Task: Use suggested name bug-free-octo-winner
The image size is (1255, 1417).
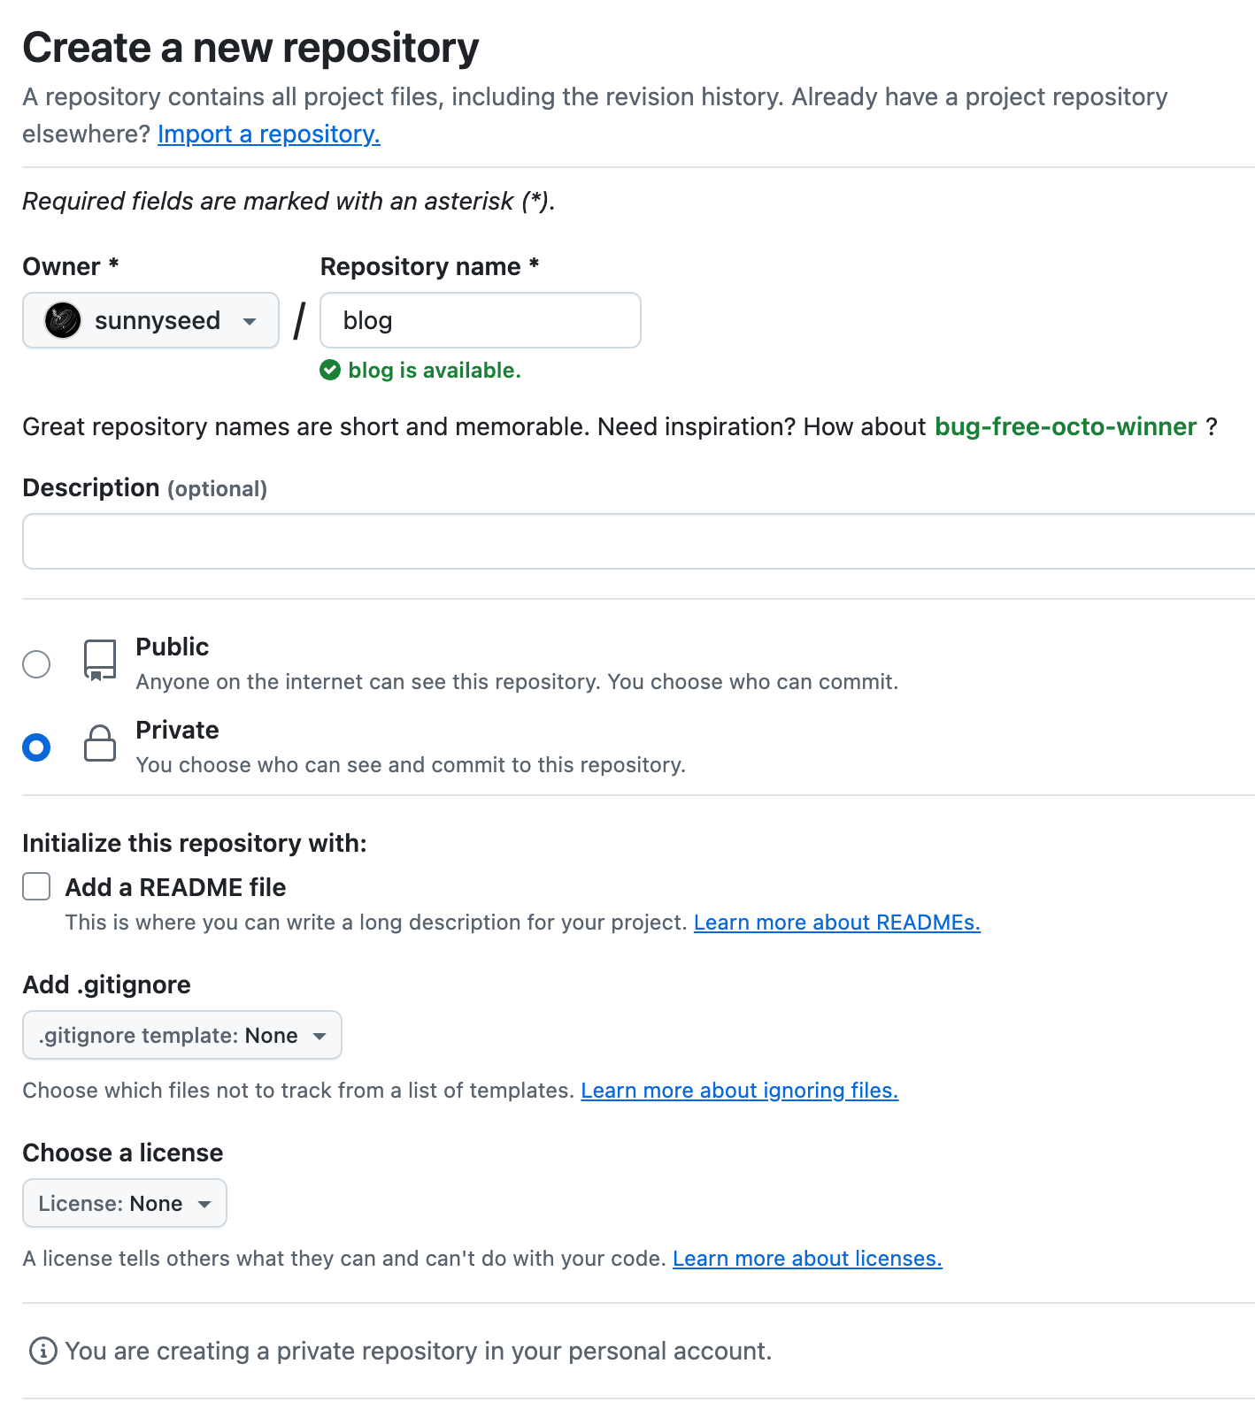Action: point(1066,426)
